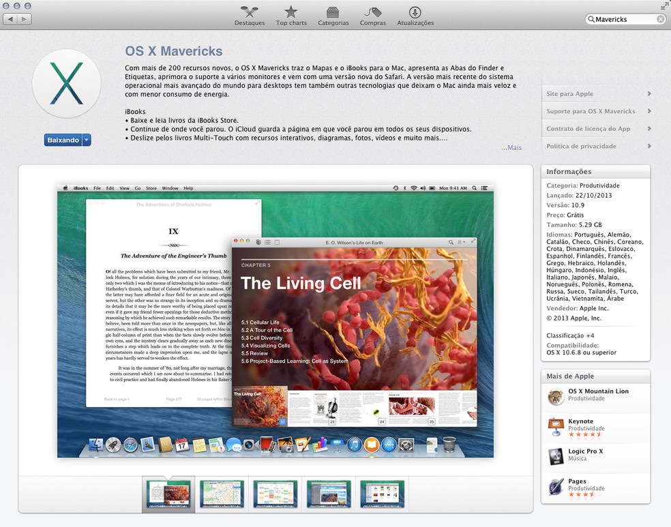Click the chevron next to Política de privacidade
This screenshot has height=527, width=671.
tap(649, 146)
